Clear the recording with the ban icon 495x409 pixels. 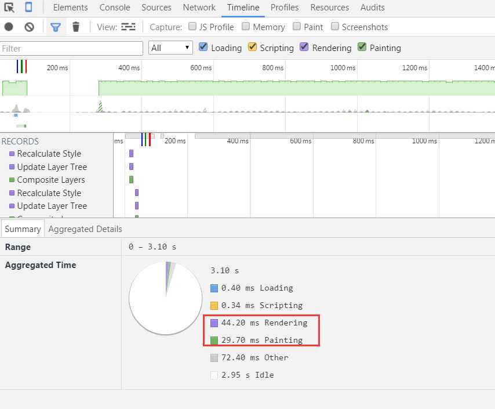click(x=30, y=27)
